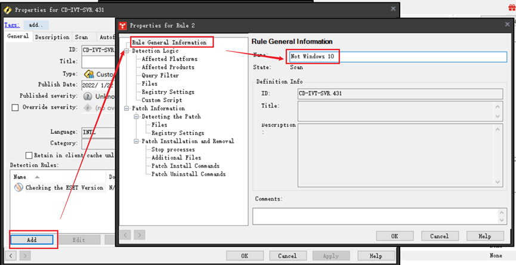Screen dimensions: 516x265
Task: Click the Checking the ESET Version rule icon
Action: (x=18, y=187)
